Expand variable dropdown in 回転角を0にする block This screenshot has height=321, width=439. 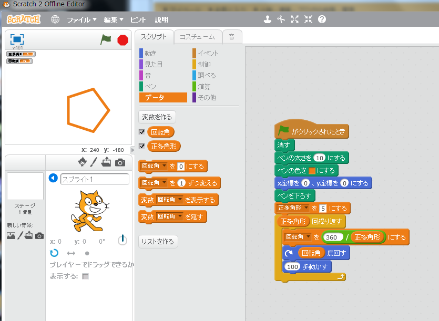(x=164, y=167)
